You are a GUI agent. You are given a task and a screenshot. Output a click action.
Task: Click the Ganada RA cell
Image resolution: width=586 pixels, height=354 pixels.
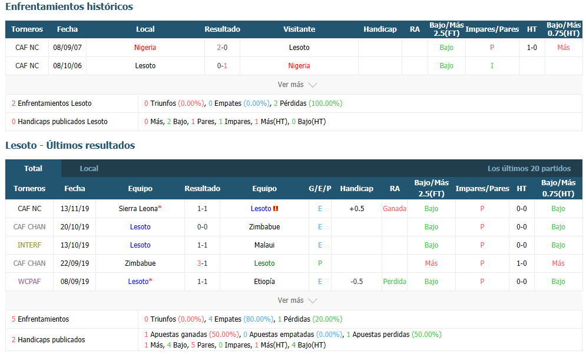tap(395, 209)
